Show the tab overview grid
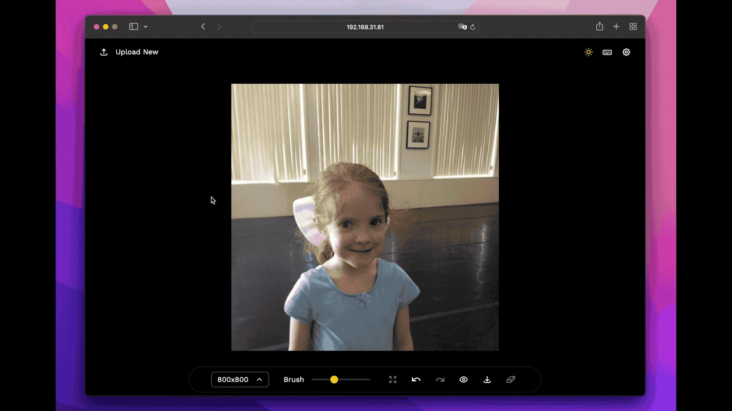The height and width of the screenshot is (411, 732). (633, 27)
